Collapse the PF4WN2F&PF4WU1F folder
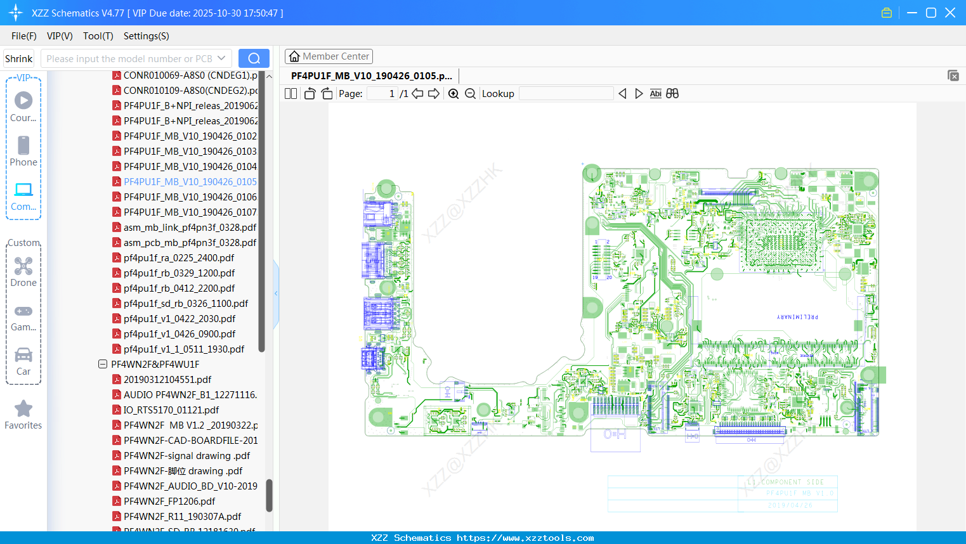This screenshot has width=966, height=544. pos(103,364)
